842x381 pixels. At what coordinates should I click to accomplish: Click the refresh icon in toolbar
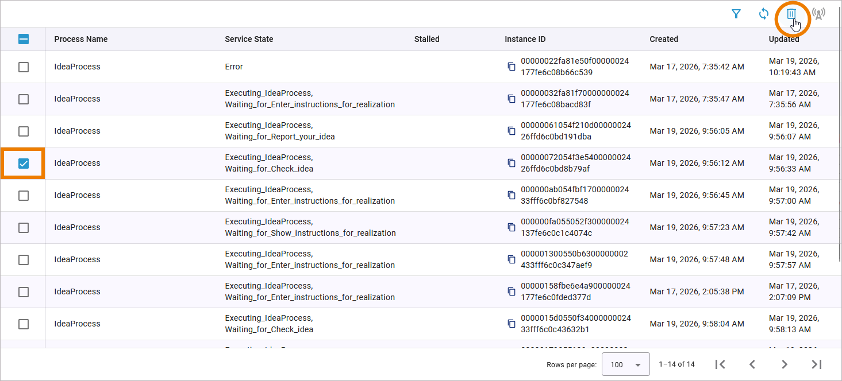[x=764, y=14]
